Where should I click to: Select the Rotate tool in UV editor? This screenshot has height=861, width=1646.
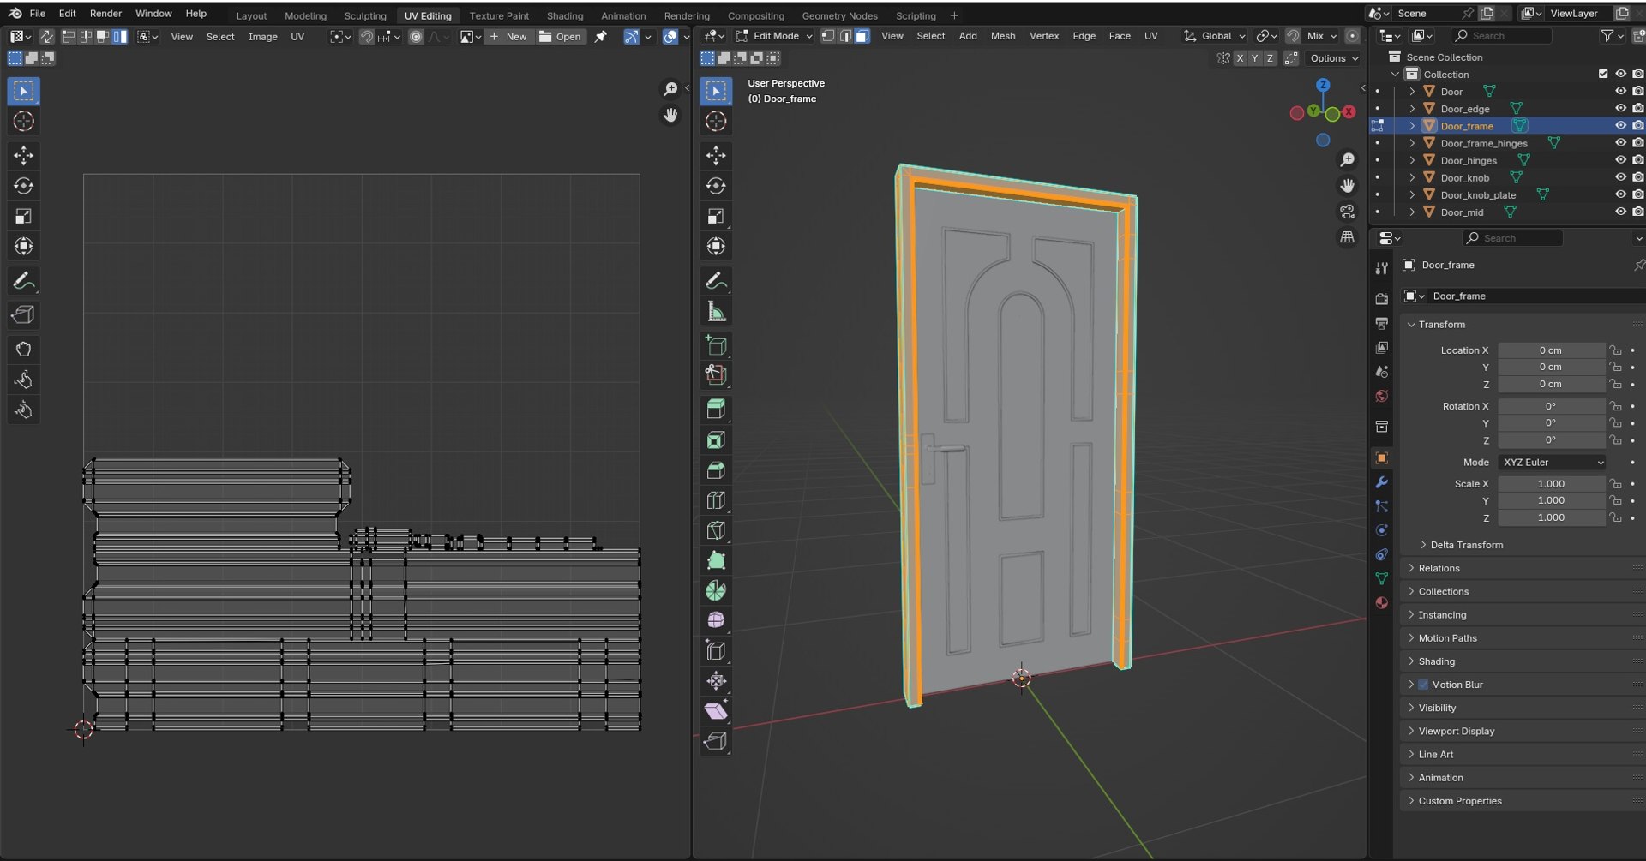point(24,186)
